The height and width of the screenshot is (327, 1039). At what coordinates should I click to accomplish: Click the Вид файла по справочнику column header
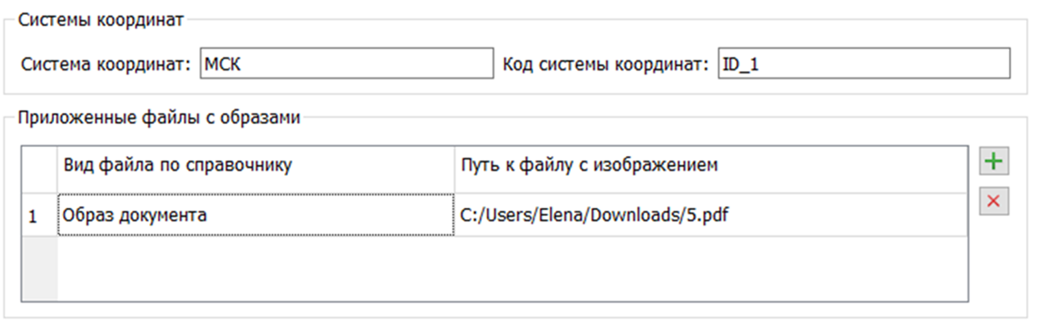click(x=255, y=166)
